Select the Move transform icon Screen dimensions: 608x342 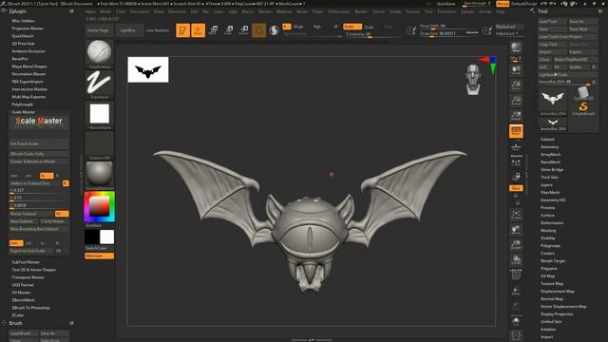[x=213, y=30]
